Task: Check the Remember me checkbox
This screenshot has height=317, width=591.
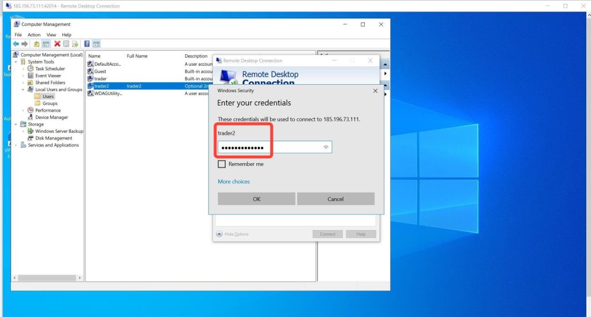Action: [x=222, y=164]
